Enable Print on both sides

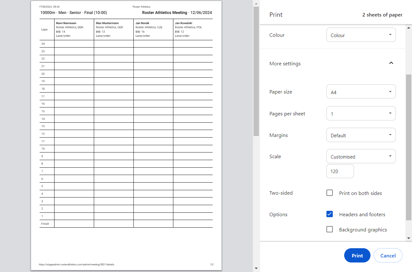(x=330, y=192)
